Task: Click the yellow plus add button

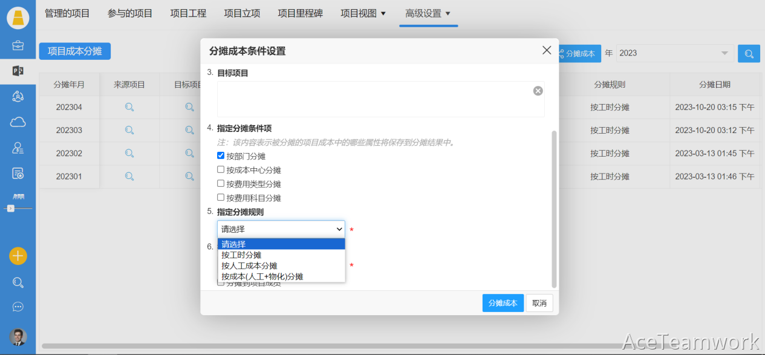Action: click(x=18, y=256)
